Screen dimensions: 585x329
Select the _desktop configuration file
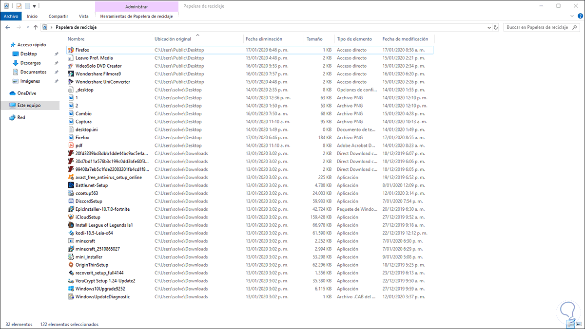(x=250, y=90)
